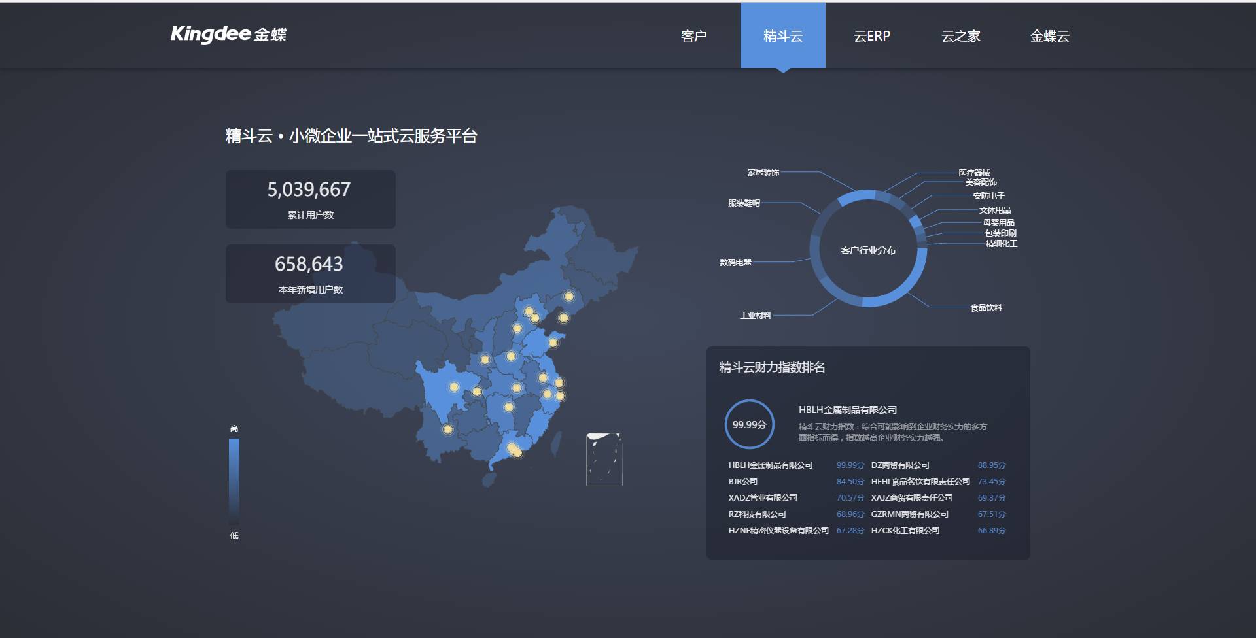
Task: Click the 精斗云财力指数 description text
Action: pyautogui.click(x=893, y=432)
